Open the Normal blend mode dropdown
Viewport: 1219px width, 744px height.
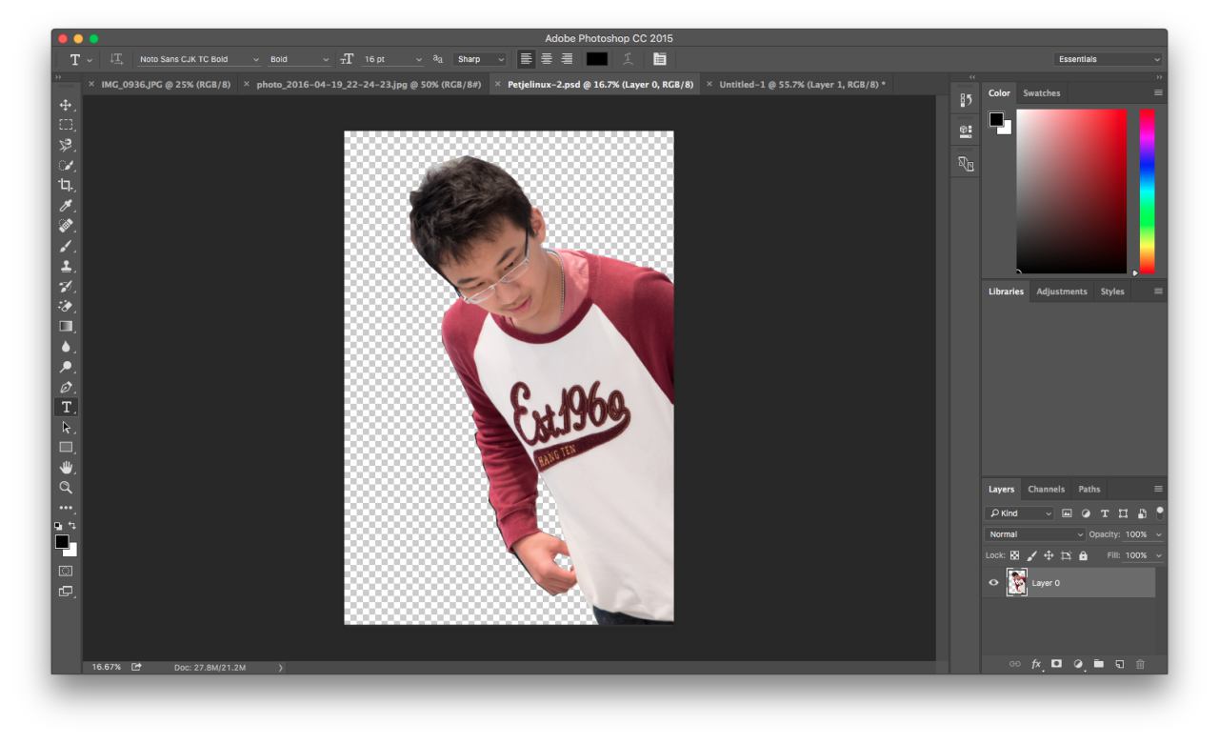click(x=1035, y=534)
